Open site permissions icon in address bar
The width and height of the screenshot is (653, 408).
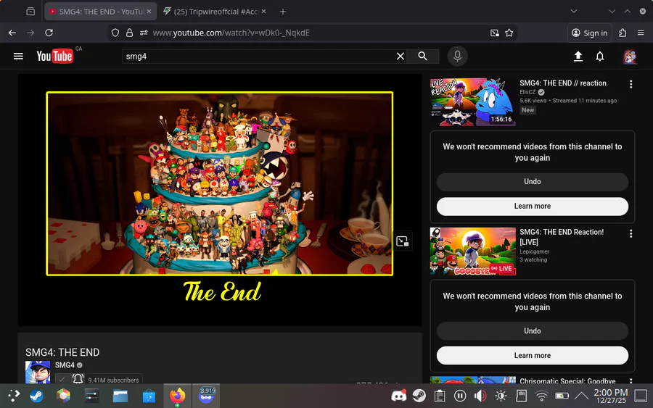pyautogui.click(x=144, y=33)
